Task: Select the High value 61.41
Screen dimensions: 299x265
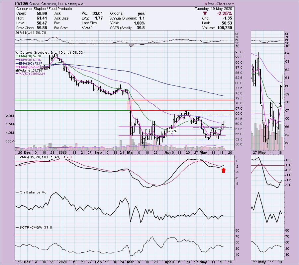Action: (42, 18)
